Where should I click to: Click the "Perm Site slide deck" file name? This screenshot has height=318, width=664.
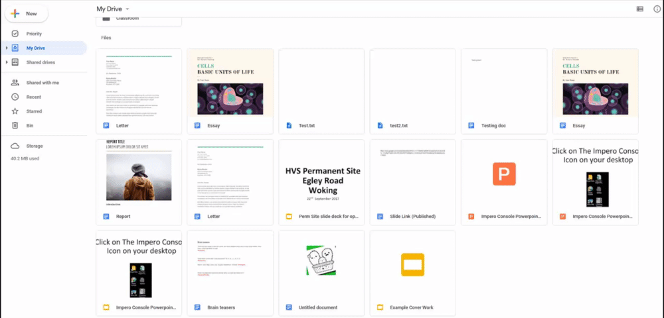(329, 217)
